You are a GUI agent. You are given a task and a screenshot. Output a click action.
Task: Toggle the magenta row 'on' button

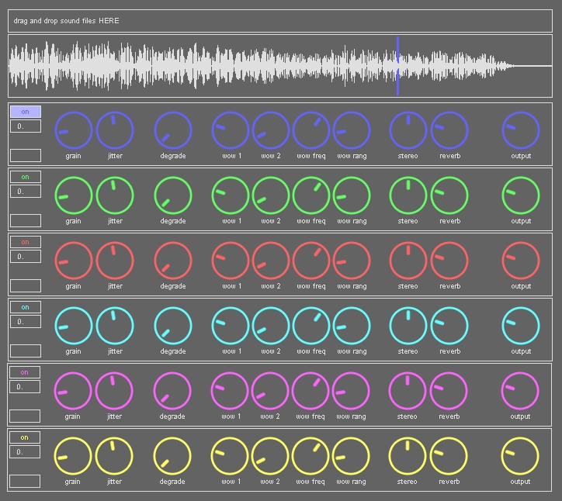click(25, 372)
